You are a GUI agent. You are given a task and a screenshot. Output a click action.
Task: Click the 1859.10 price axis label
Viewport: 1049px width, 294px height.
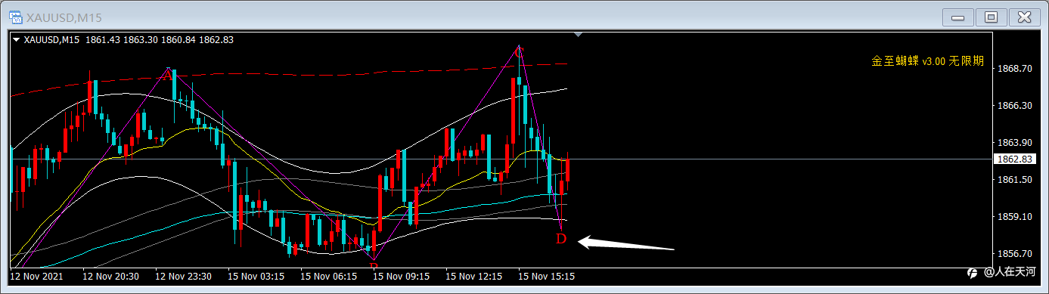point(1014,217)
